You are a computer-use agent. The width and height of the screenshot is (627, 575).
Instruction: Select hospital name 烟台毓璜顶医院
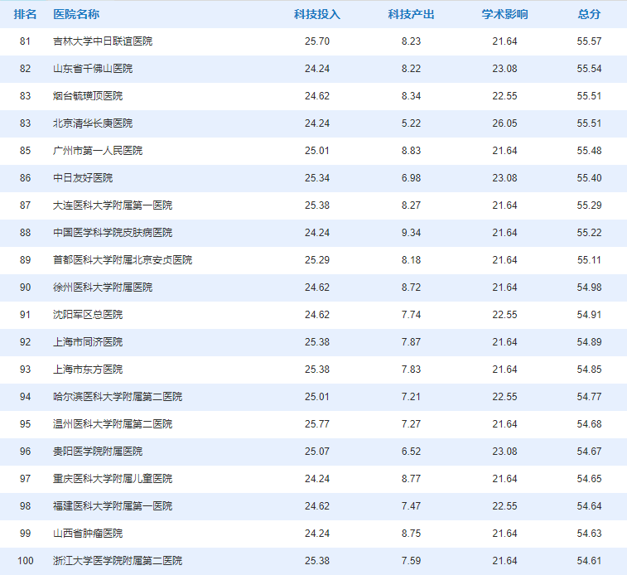[88, 96]
